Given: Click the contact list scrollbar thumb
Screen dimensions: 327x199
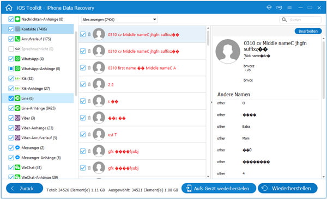Looking at the screenshot, I should pyautogui.click(x=208, y=38).
